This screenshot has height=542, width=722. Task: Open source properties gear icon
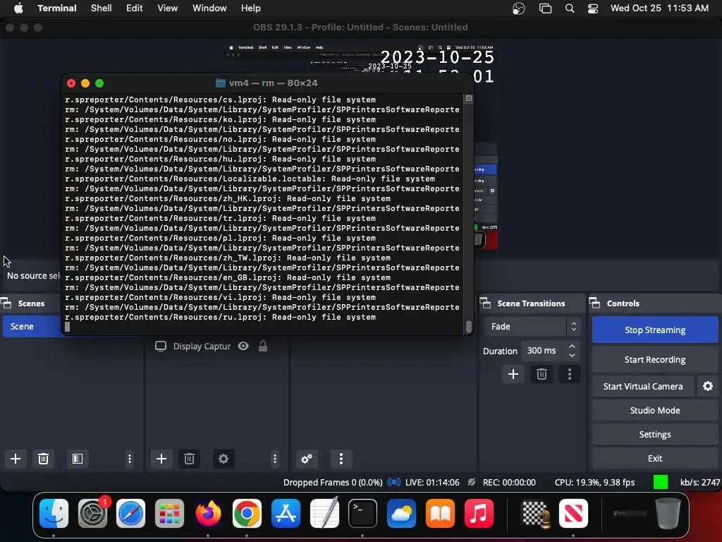point(224,459)
